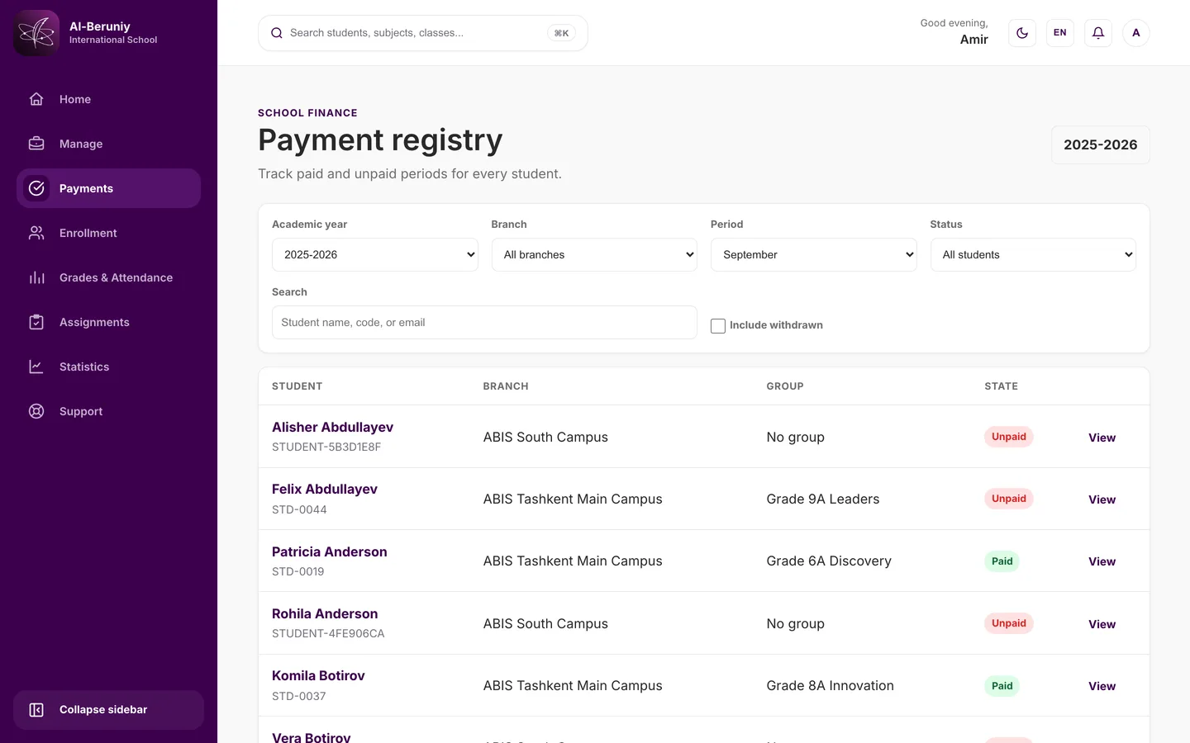
Task: Open Komila Botirov's student name link
Action: pos(318,675)
